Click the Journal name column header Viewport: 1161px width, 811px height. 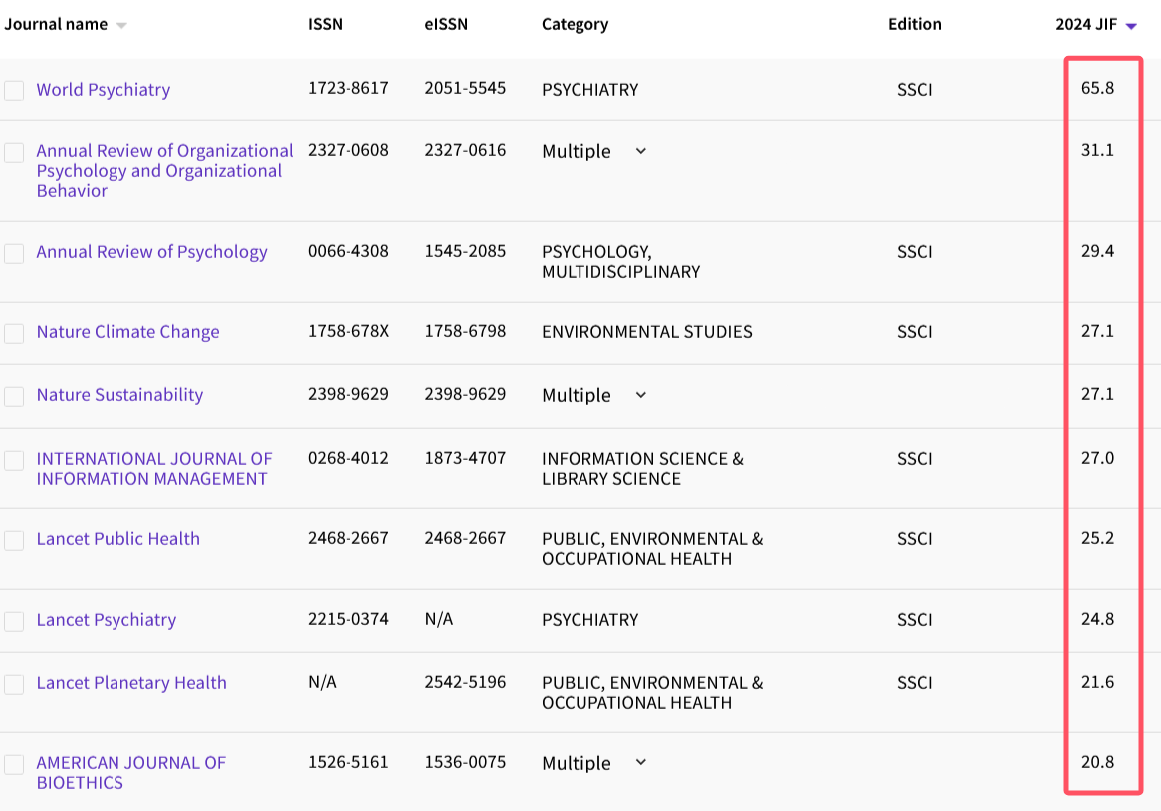[56, 25]
